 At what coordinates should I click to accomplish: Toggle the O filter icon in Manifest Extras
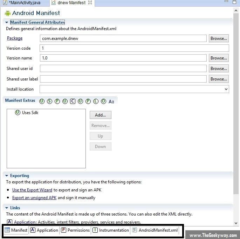coord(103,101)
